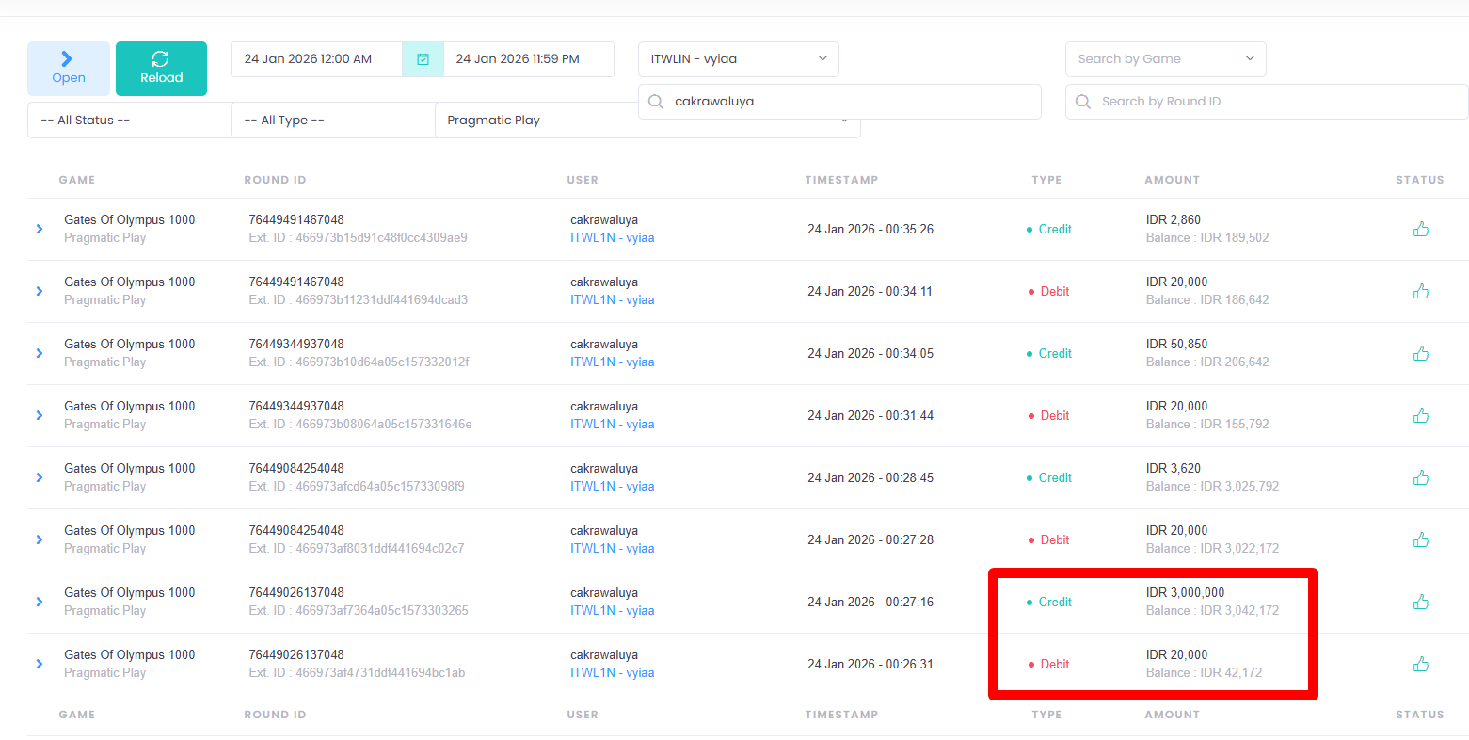Click the Reload button
Viewport: 1469px width, 740px height.
[161, 69]
